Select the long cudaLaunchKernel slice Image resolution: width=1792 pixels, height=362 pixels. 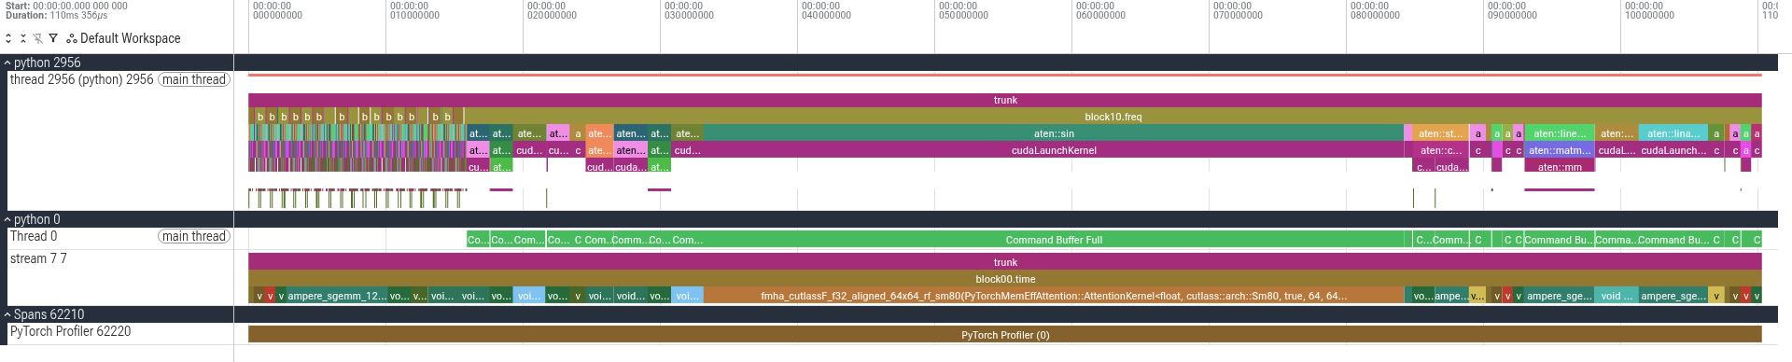click(x=1054, y=150)
